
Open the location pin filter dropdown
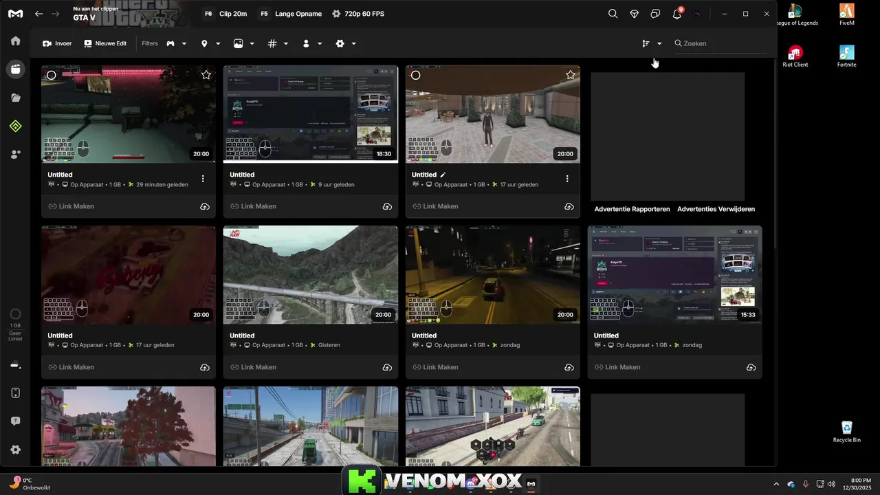tap(210, 43)
